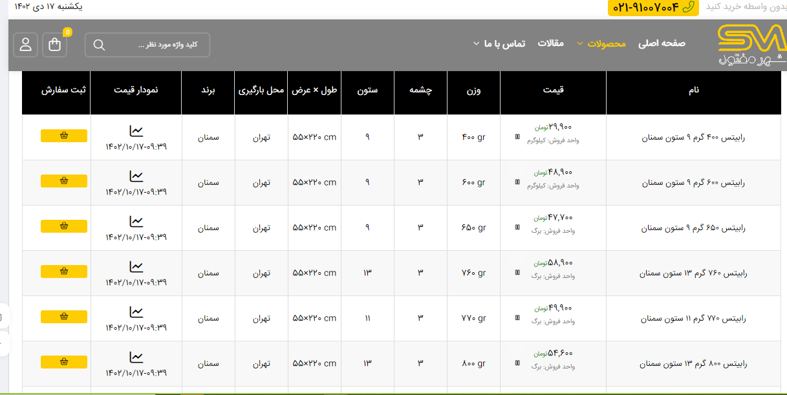Open product link رابیتس 650 گرم 9 ستون سمنان

(x=693, y=228)
